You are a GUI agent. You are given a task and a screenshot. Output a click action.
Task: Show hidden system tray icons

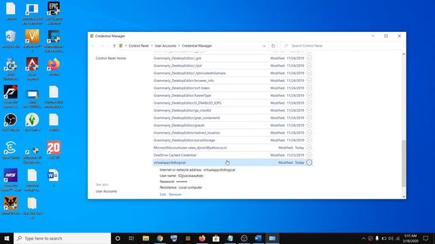(364, 238)
